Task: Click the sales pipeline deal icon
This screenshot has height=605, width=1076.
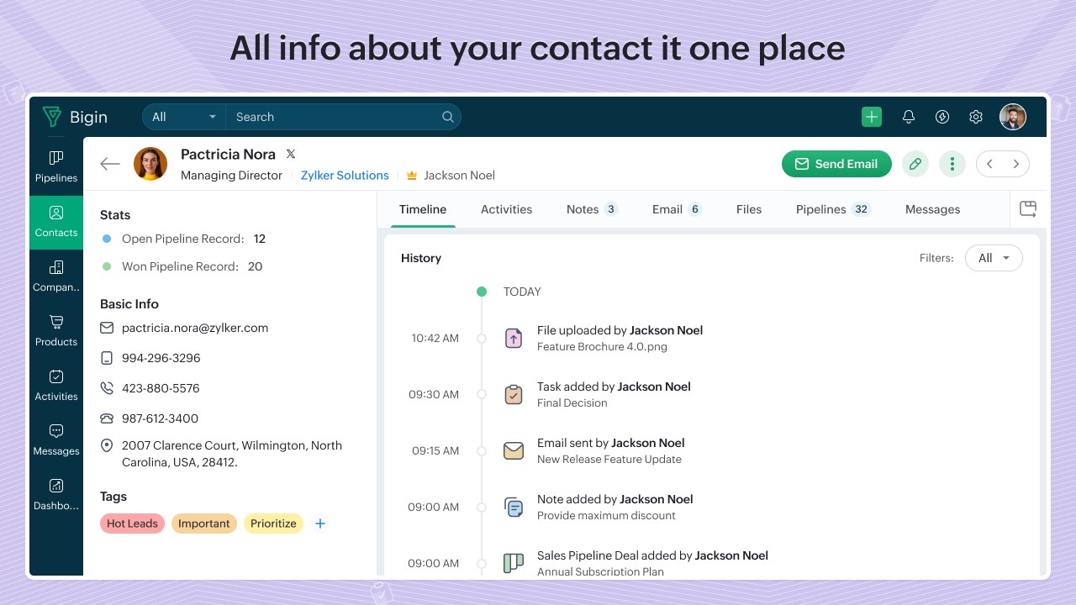Action: pyautogui.click(x=514, y=563)
